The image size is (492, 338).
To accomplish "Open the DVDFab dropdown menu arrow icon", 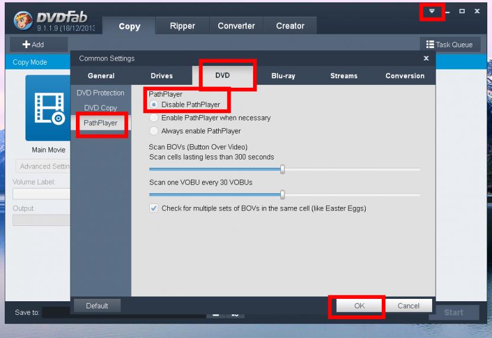I will [x=432, y=11].
